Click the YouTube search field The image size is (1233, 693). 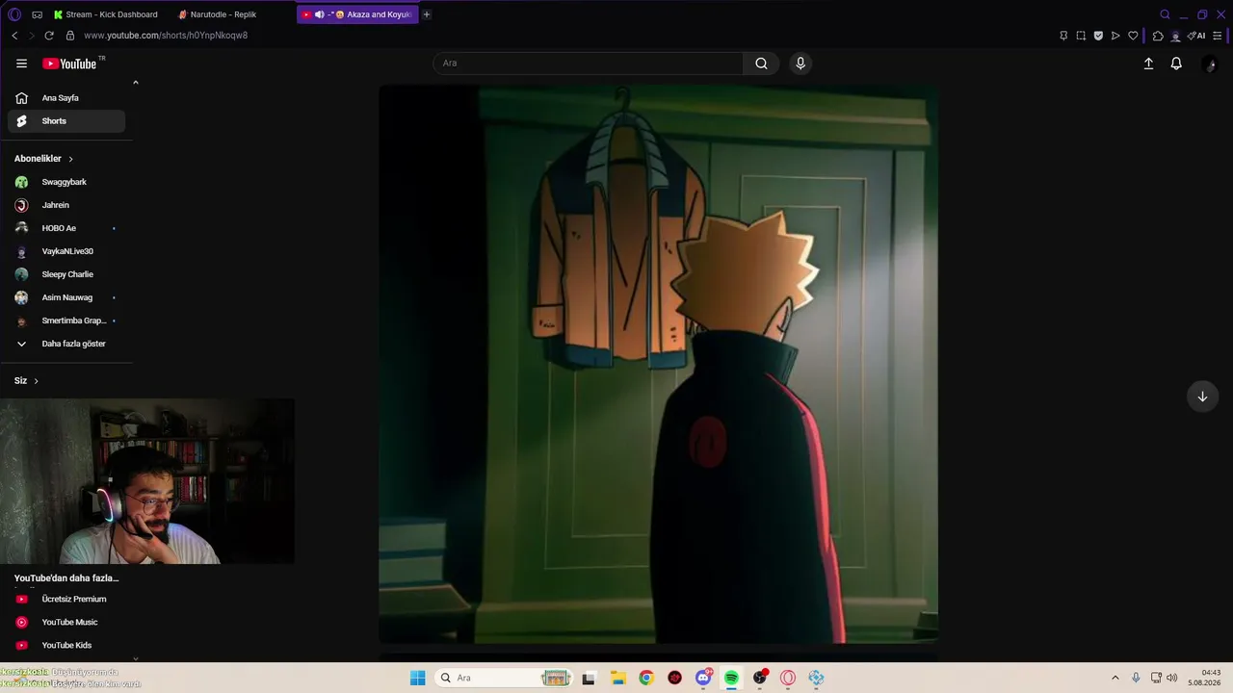tap(588, 64)
